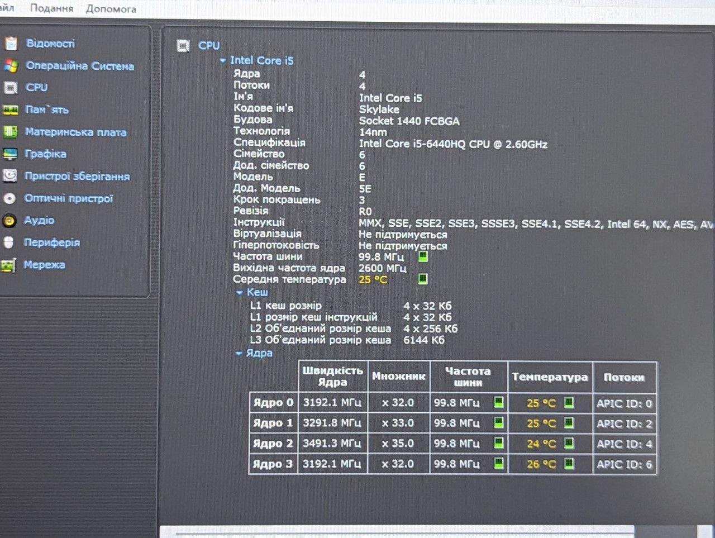The height and width of the screenshot is (538, 715).
Task: Go to the Відомості section
Action: (50, 44)
